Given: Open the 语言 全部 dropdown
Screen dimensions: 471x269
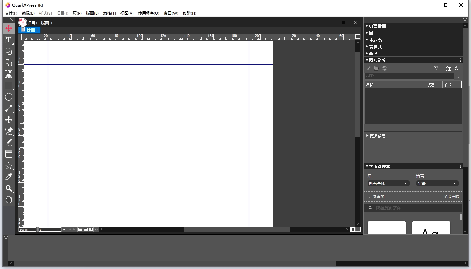Looking at the screenshot, I should coord(437,183).
